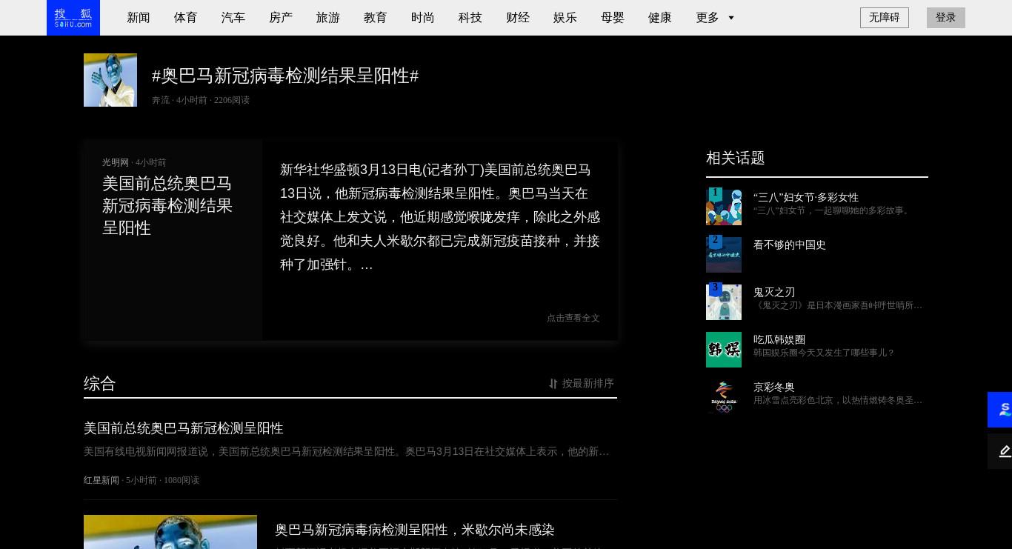Open the 房产 channel
Screen dimensions: 1012x549
coord(281,18)
